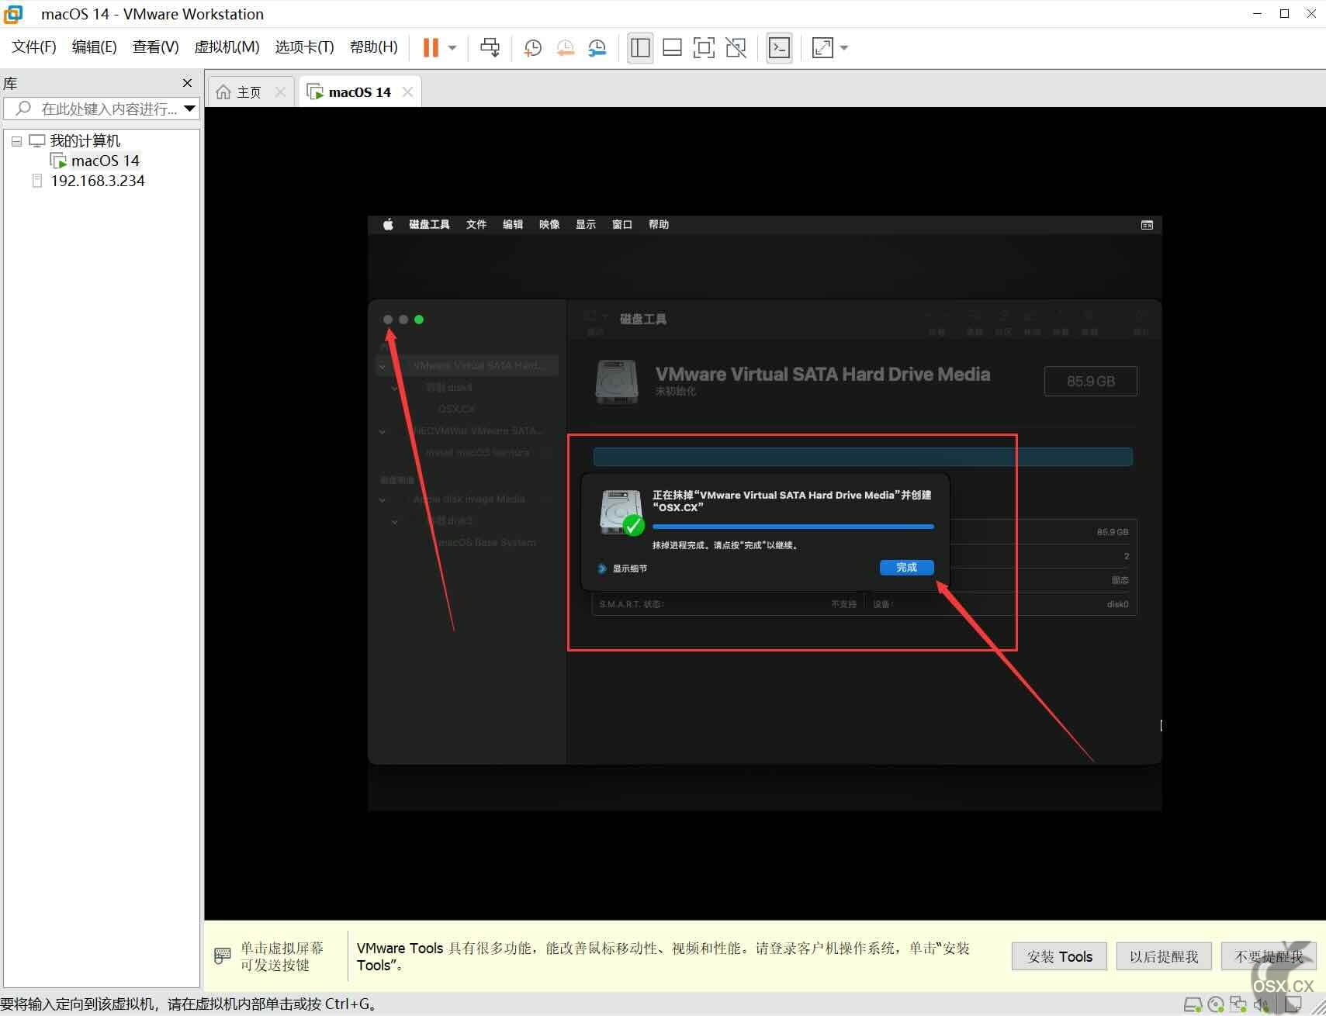Viewport: 1326px width, 1016px height.
Task: Open the macOS 文件 menu
Action: pyautogui.click(x=476, y=225)
